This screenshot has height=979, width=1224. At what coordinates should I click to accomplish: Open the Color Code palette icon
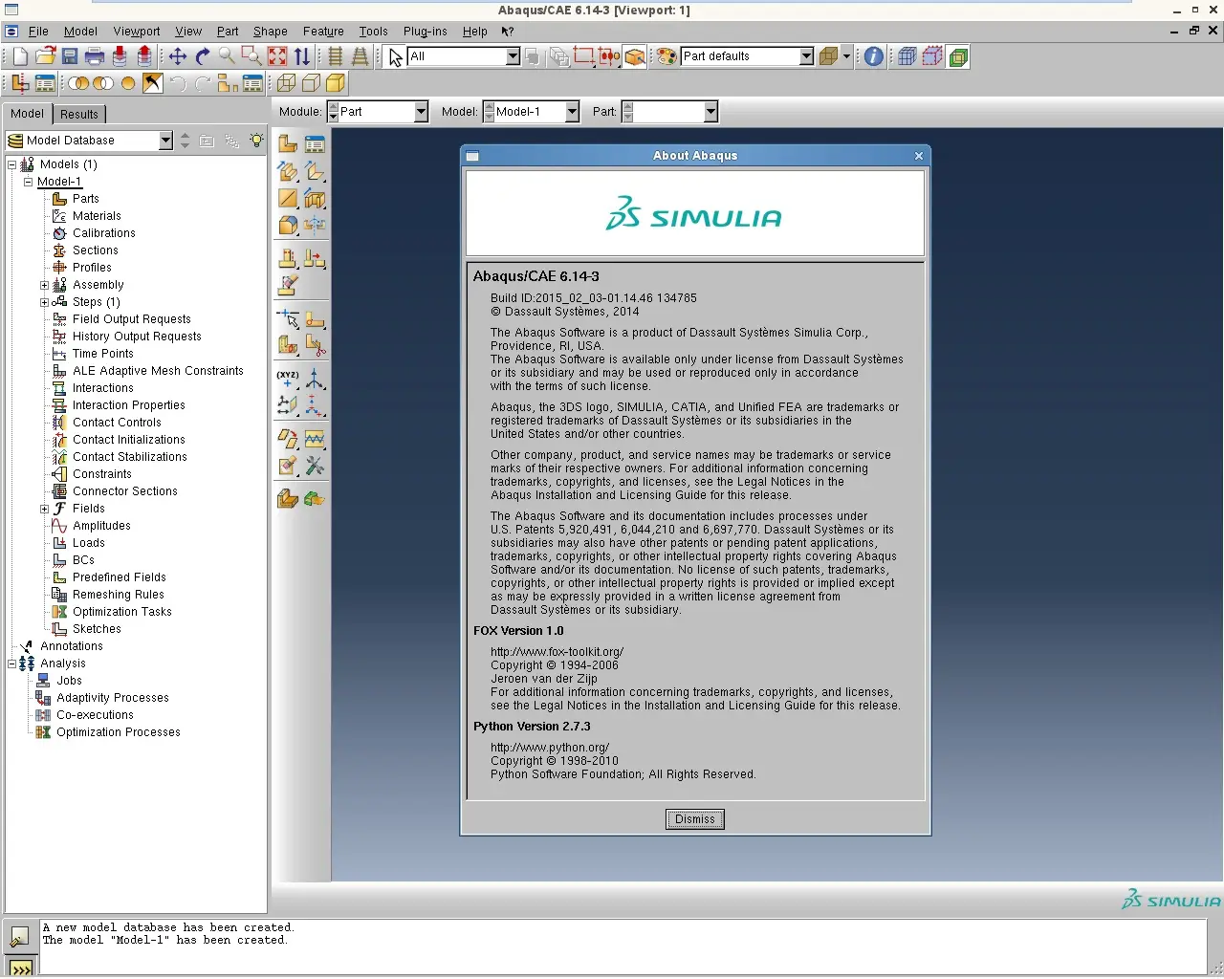(x=667, y=56)
